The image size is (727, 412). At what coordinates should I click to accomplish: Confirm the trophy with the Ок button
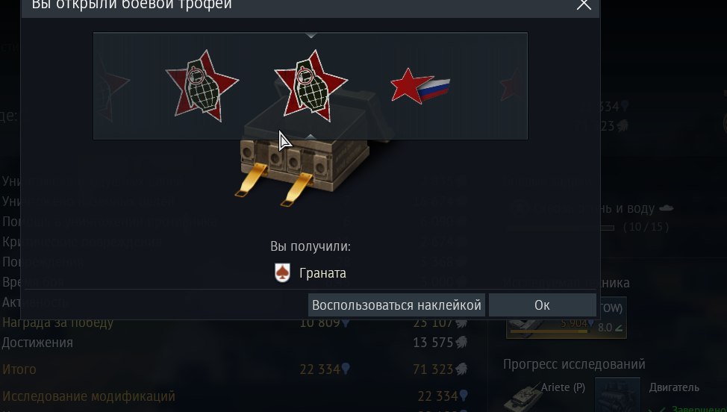(x=542, y=305)
